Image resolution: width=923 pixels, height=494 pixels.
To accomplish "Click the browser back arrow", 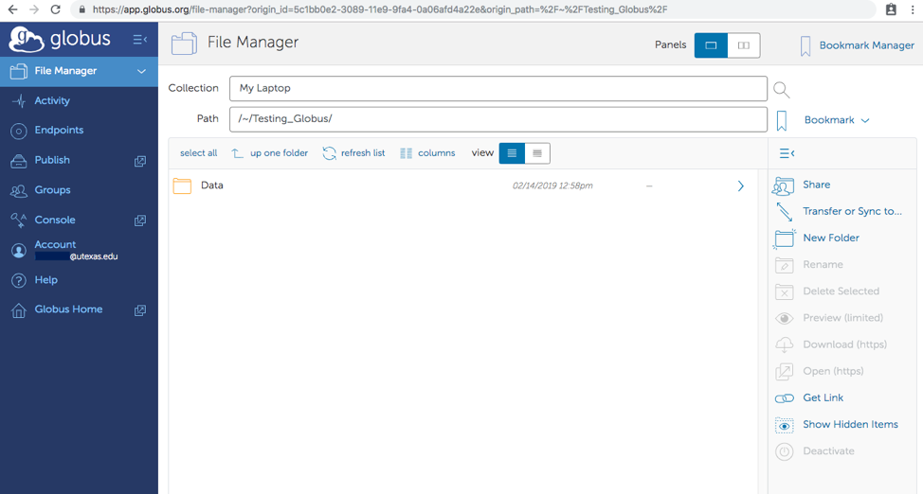I will 12,9.
